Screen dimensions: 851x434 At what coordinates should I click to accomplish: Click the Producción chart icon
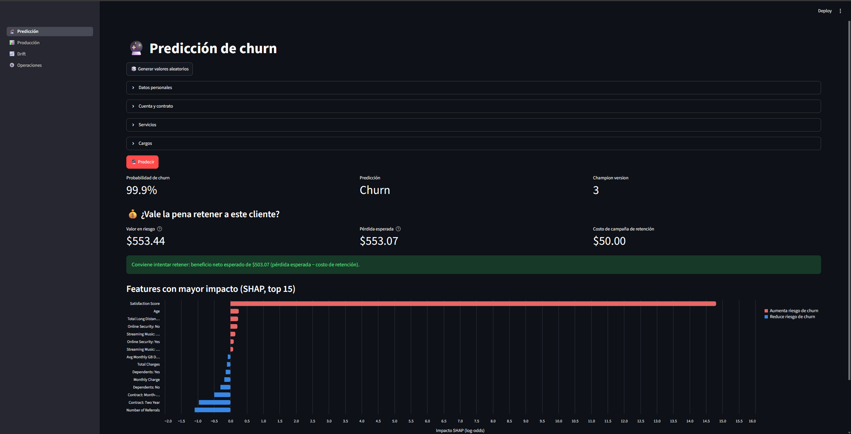(12, 43)
